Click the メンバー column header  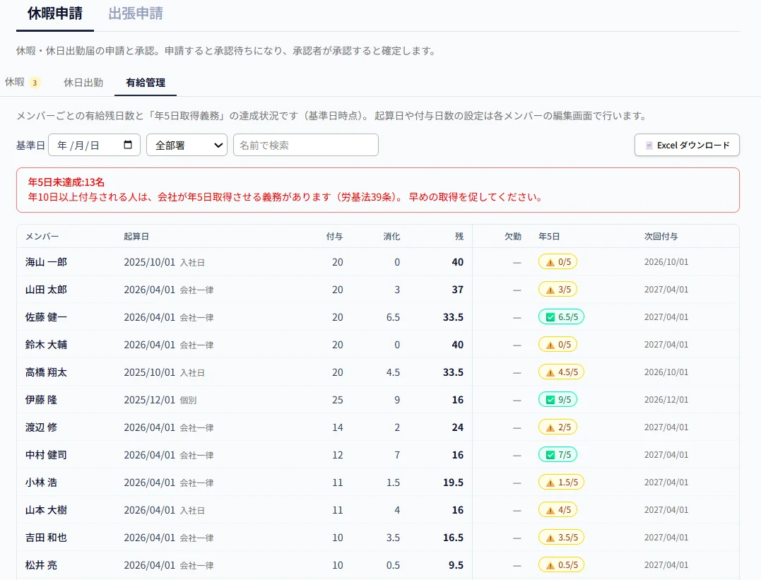pyautogui.click(x=42, y=237)
